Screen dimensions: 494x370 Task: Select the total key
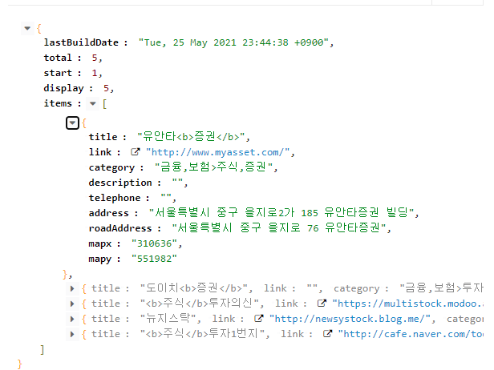(x=58, y=58)
